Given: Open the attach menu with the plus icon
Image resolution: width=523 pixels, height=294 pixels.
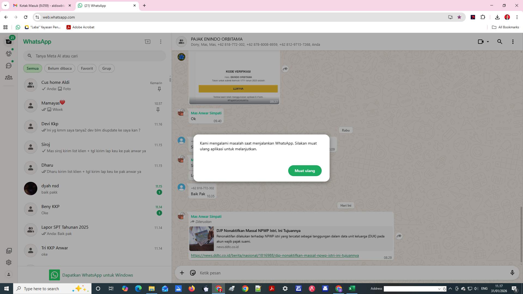Looking at the screenshot, I should [x=182, y=273].
